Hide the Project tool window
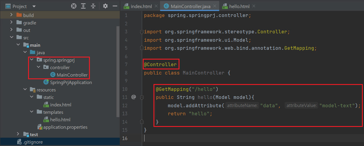Image resolution: width=364 pixels, height=146 pixels. 115,6
